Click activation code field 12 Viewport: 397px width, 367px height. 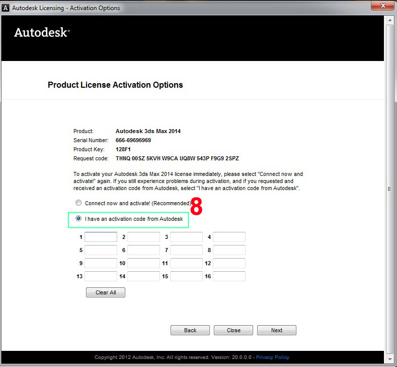coord(229,263)
